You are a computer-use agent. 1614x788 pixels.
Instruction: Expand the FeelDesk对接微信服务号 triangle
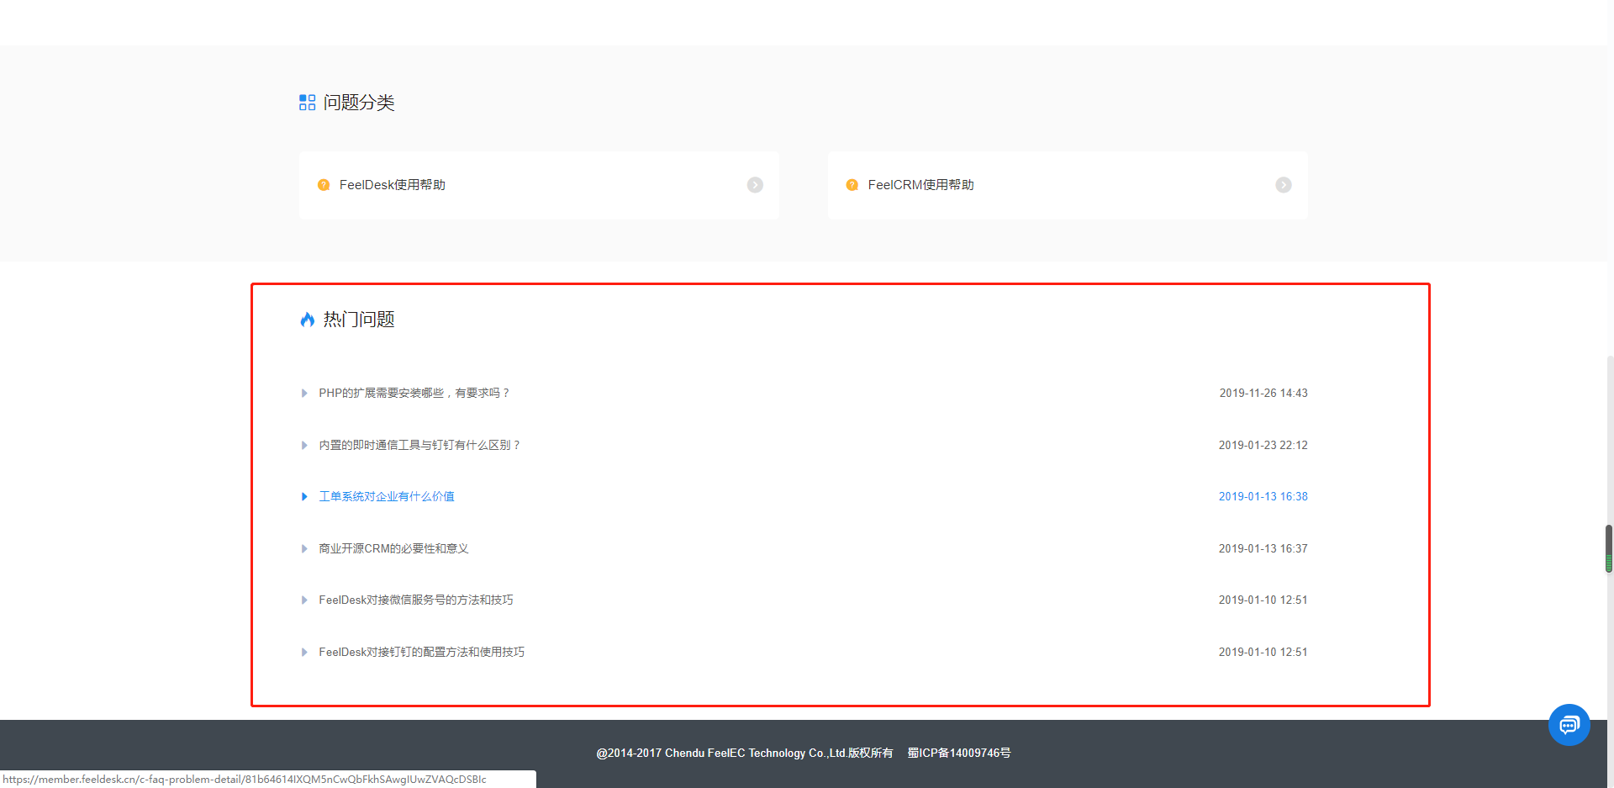coord(304,600)
